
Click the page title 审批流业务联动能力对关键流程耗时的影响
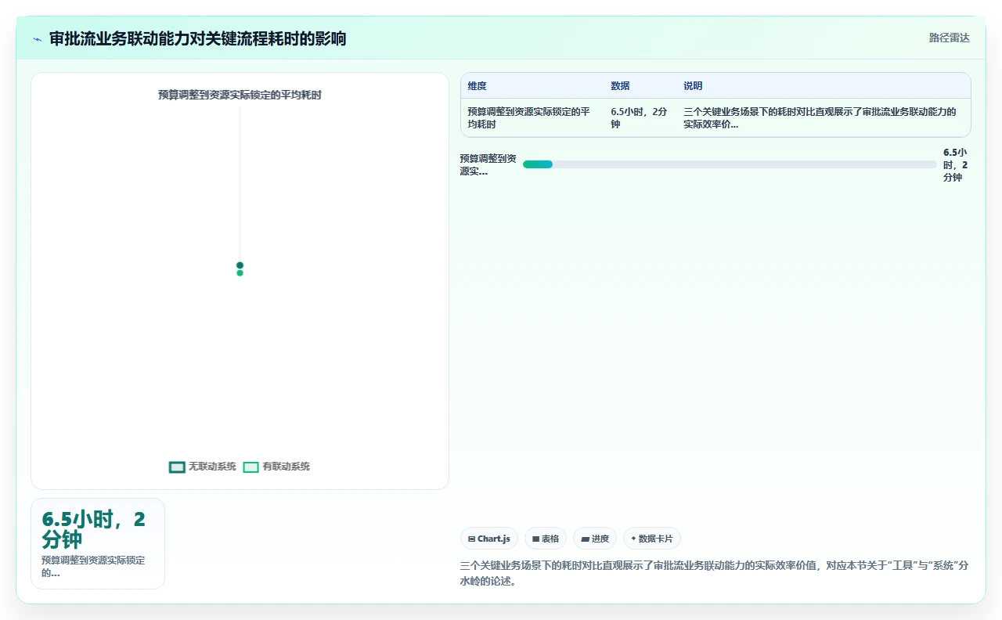197,39
